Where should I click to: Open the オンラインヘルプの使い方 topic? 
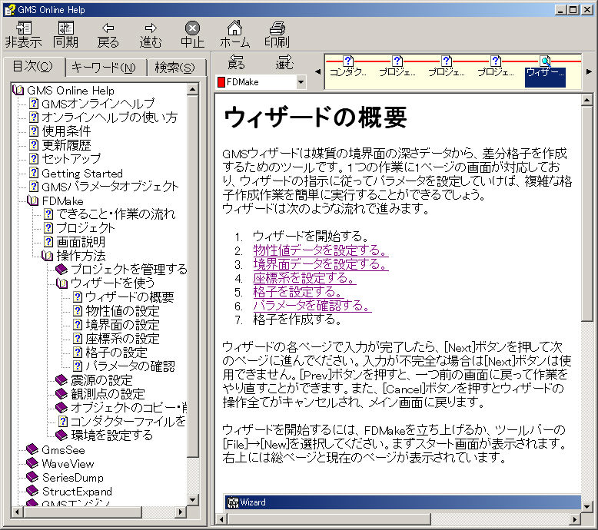click(109, 118)
